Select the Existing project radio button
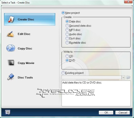This screenshot has width=134, height=118. [x=63, y=73]
